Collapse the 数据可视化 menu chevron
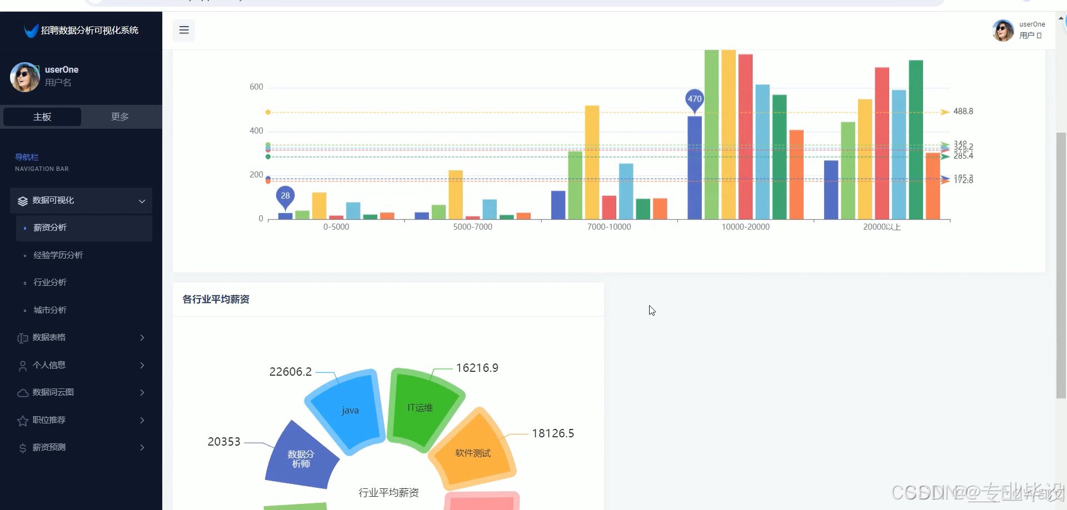The image size is (1067, 510). (x=142, y=201)
